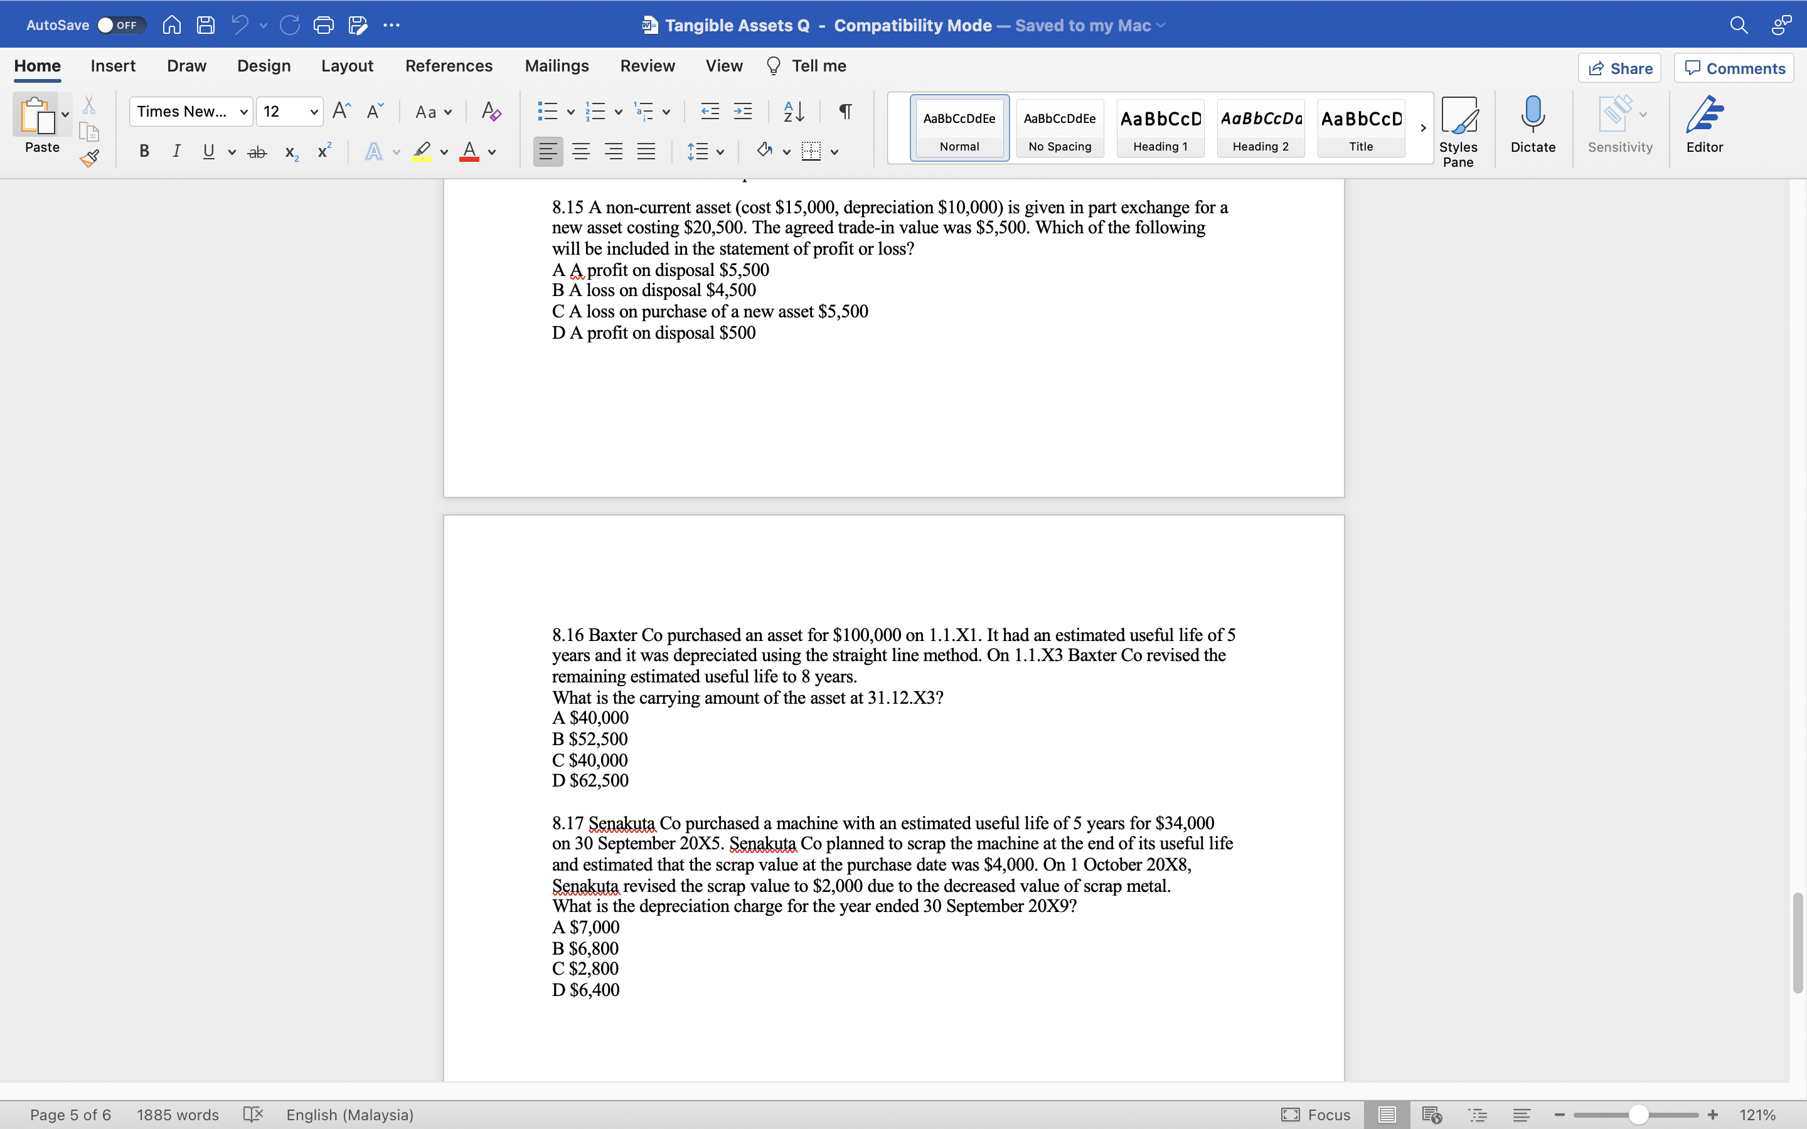
Task: Open the font size dropdown
Action: click(x=314, y=112)
